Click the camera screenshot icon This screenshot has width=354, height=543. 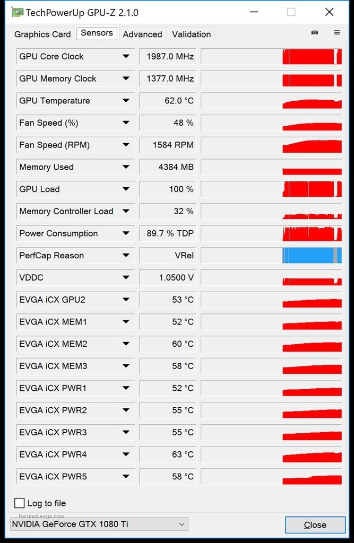315,33
